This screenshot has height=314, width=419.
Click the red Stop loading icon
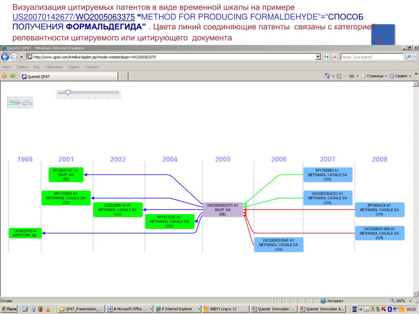tap(335, 57)
